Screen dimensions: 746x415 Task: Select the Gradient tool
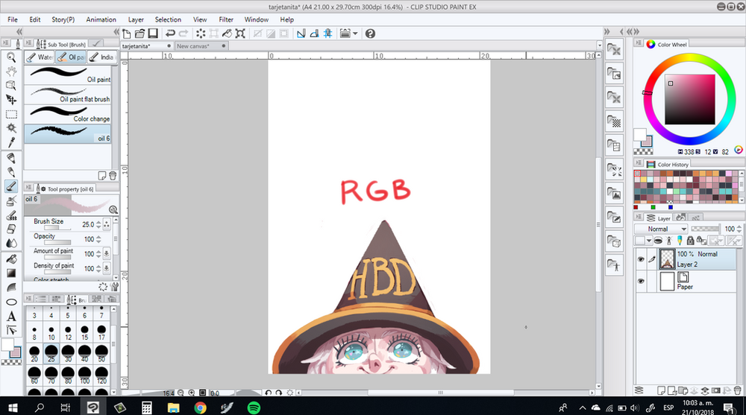11,273
